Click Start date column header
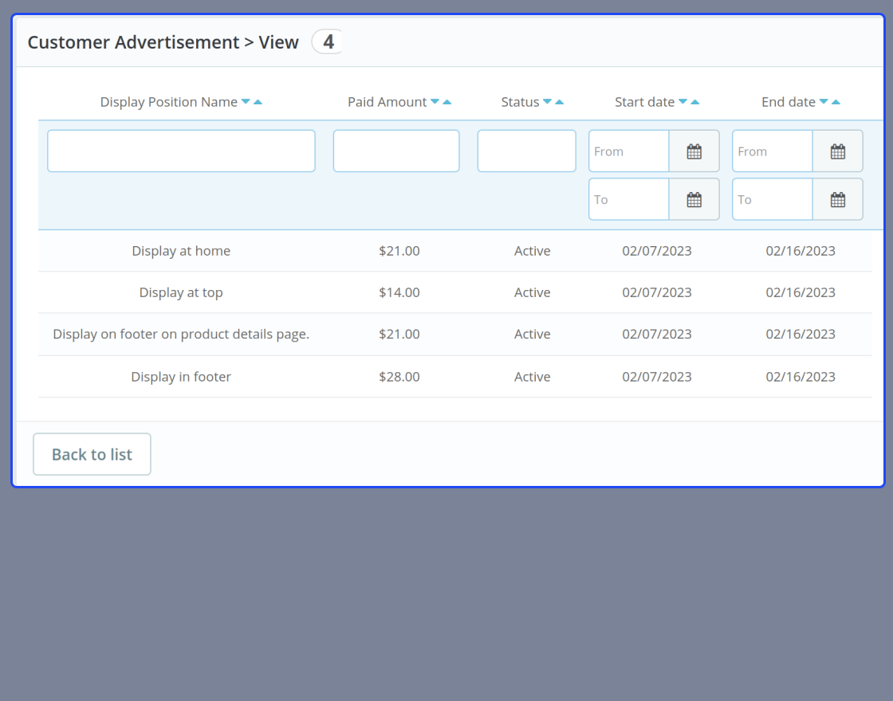The height and width of the screenshot is (701, 893). [x=645, y=102]
